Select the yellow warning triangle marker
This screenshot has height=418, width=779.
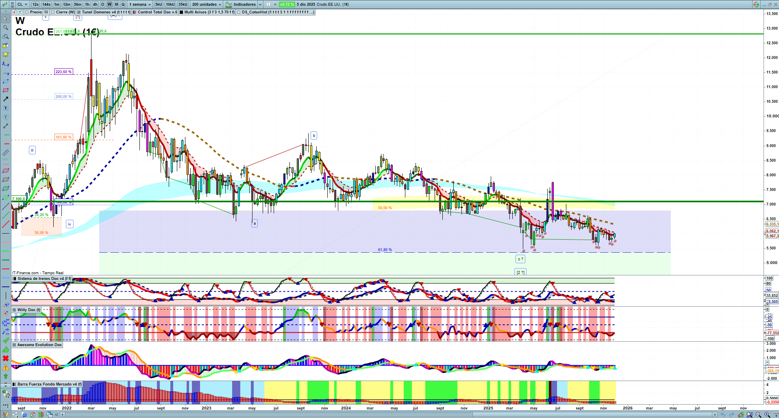coord(6,367)
